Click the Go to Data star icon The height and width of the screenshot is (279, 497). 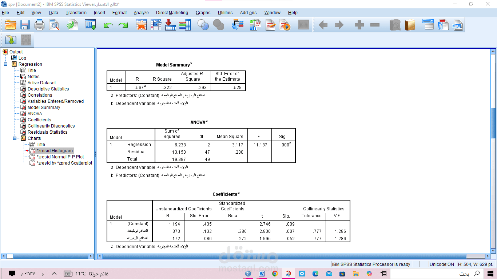point(141,25)
